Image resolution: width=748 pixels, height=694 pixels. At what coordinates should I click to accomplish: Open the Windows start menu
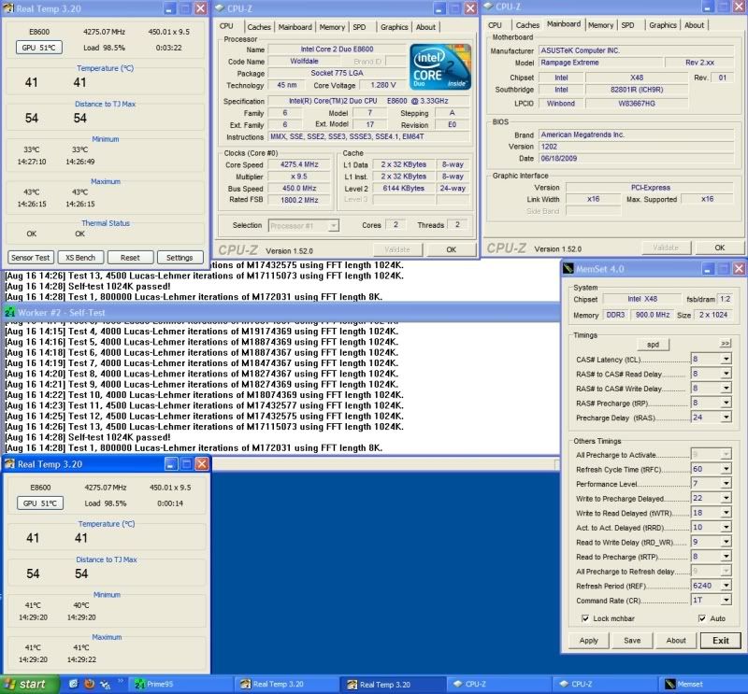coord(30,684)
